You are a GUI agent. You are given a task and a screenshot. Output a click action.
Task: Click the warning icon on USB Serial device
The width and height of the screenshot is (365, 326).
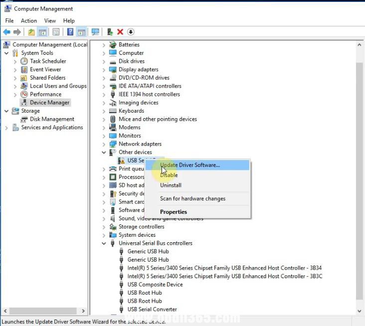click(121, 161)
